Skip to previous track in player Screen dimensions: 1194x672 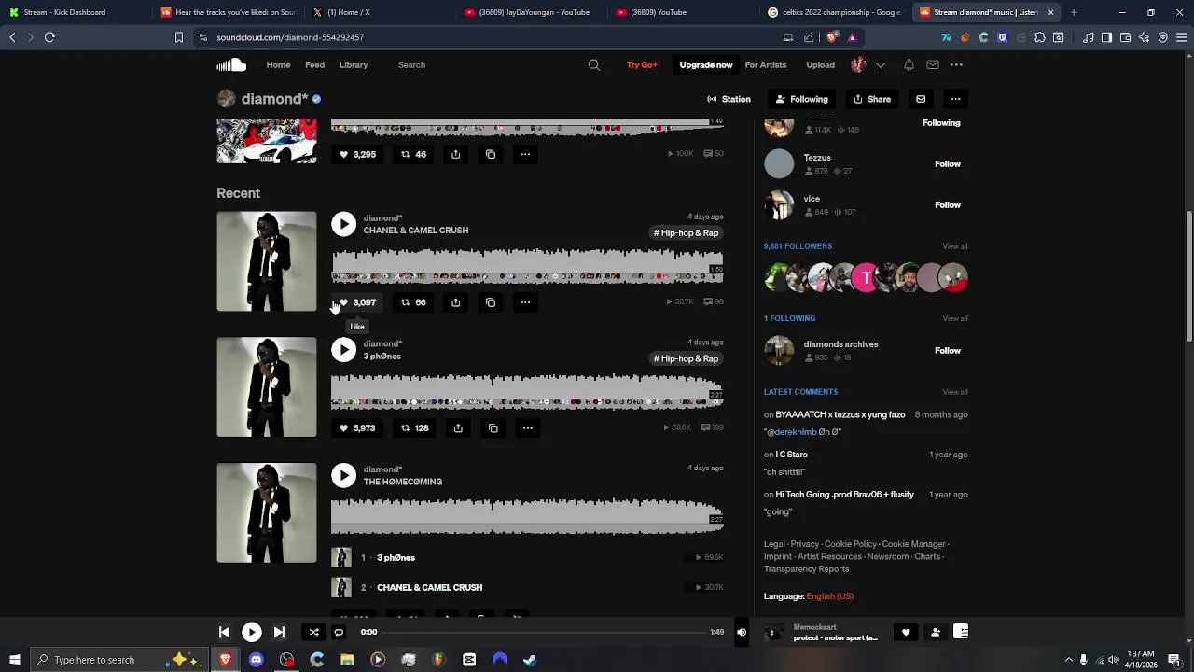224,632
